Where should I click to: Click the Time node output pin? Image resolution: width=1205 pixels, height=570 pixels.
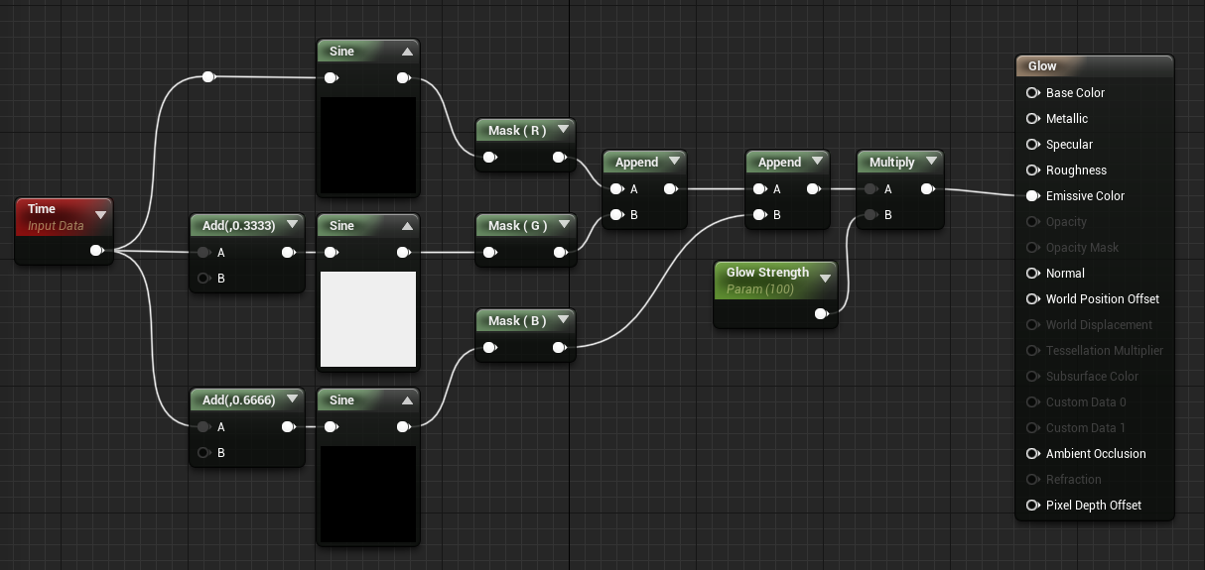tap(96, 251)
